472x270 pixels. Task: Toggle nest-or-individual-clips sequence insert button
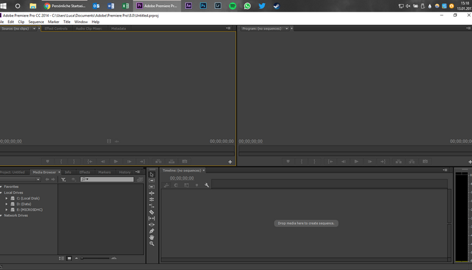click(x=166, y=185)
